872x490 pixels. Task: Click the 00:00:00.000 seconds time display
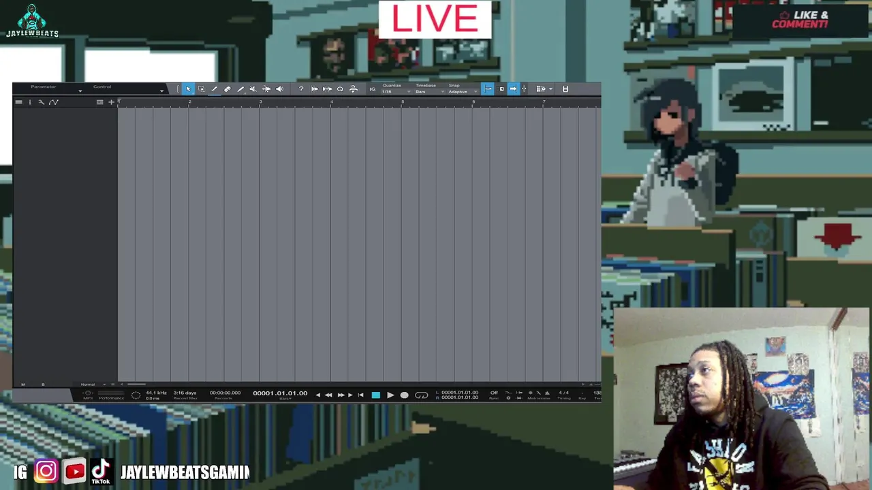click(225, 393)
